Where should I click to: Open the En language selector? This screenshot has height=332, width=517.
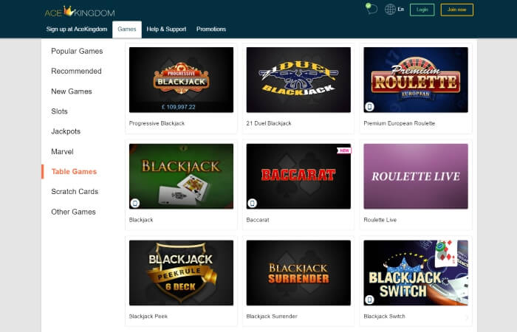[x=400, y=9]
